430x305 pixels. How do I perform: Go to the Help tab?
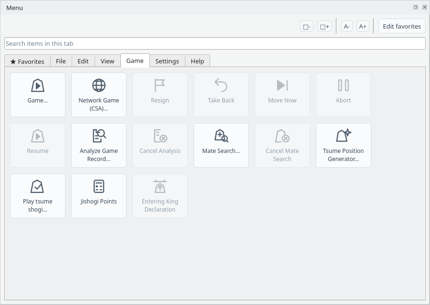(x=197, y=61)
